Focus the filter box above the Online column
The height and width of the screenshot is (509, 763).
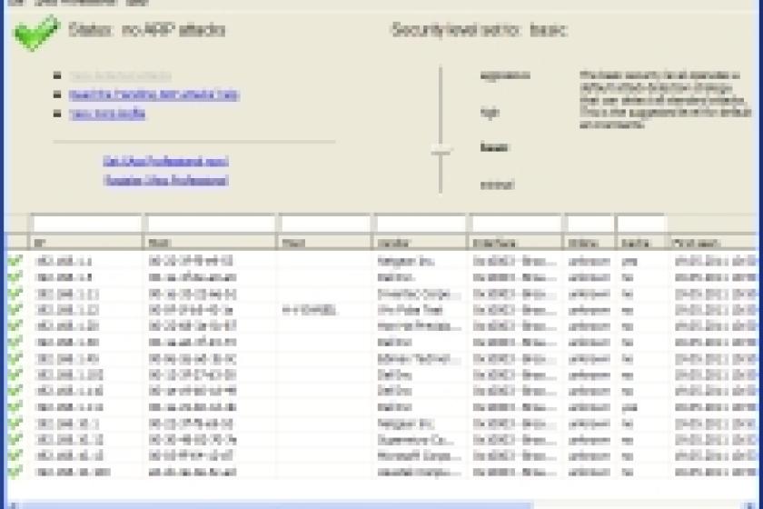[x=590, y=224]
